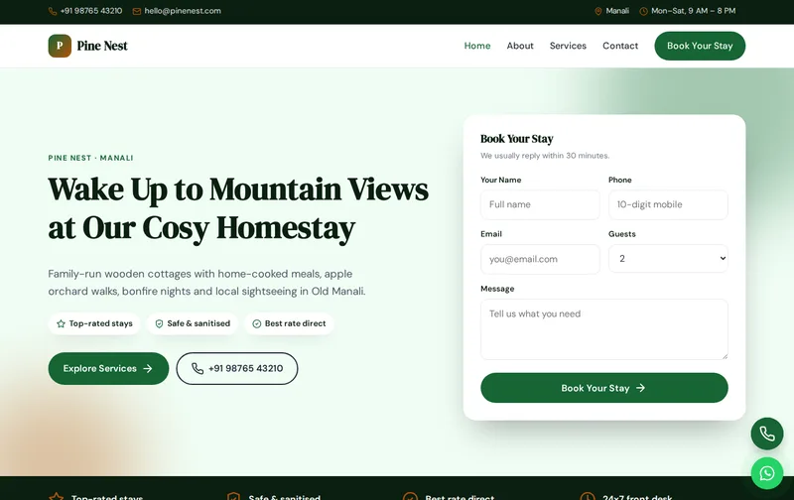Focus the 10-digit mobile phone field
The height and width of the screenshot is (500, 794).
[668, 205]
